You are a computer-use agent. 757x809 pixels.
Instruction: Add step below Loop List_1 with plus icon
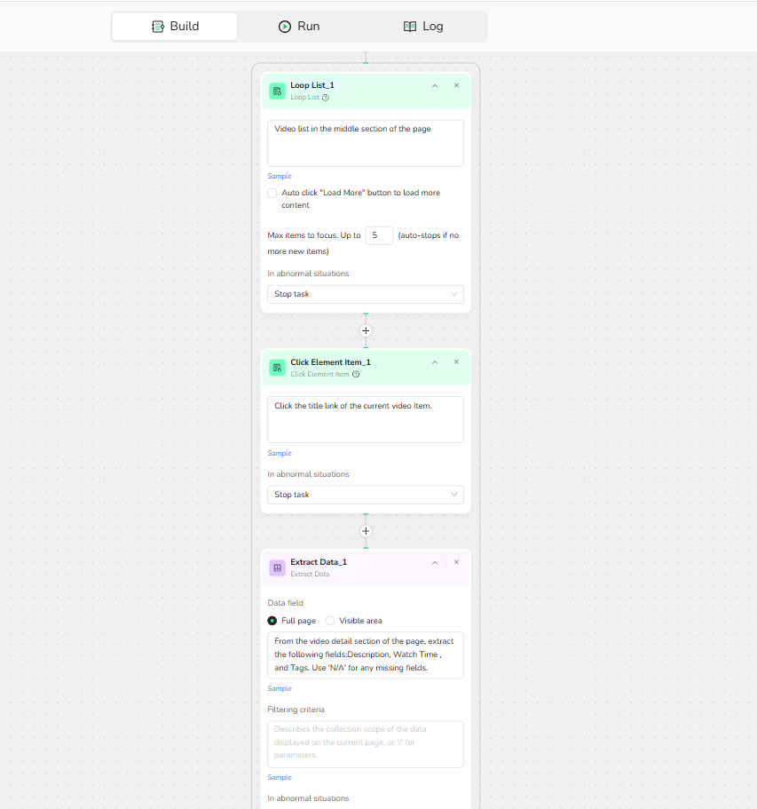tap(366, 330)
